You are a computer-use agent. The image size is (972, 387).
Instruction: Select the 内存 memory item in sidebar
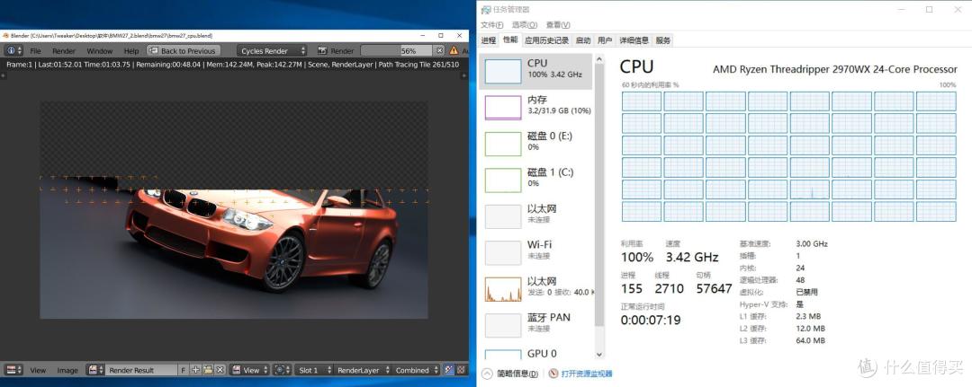[535, 107]
